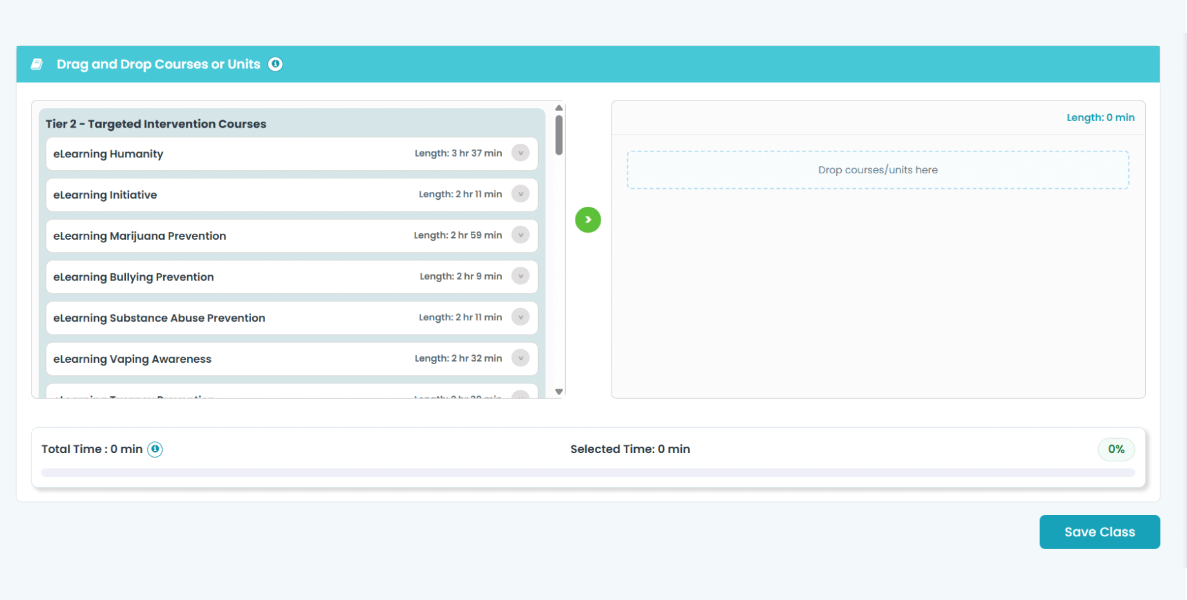Select the eLearning Humanity course row
The width and height of the screenshot is (1187, 600).
point(292,153)
